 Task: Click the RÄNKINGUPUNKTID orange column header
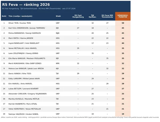pyautogui.click(x=123, y=16)
